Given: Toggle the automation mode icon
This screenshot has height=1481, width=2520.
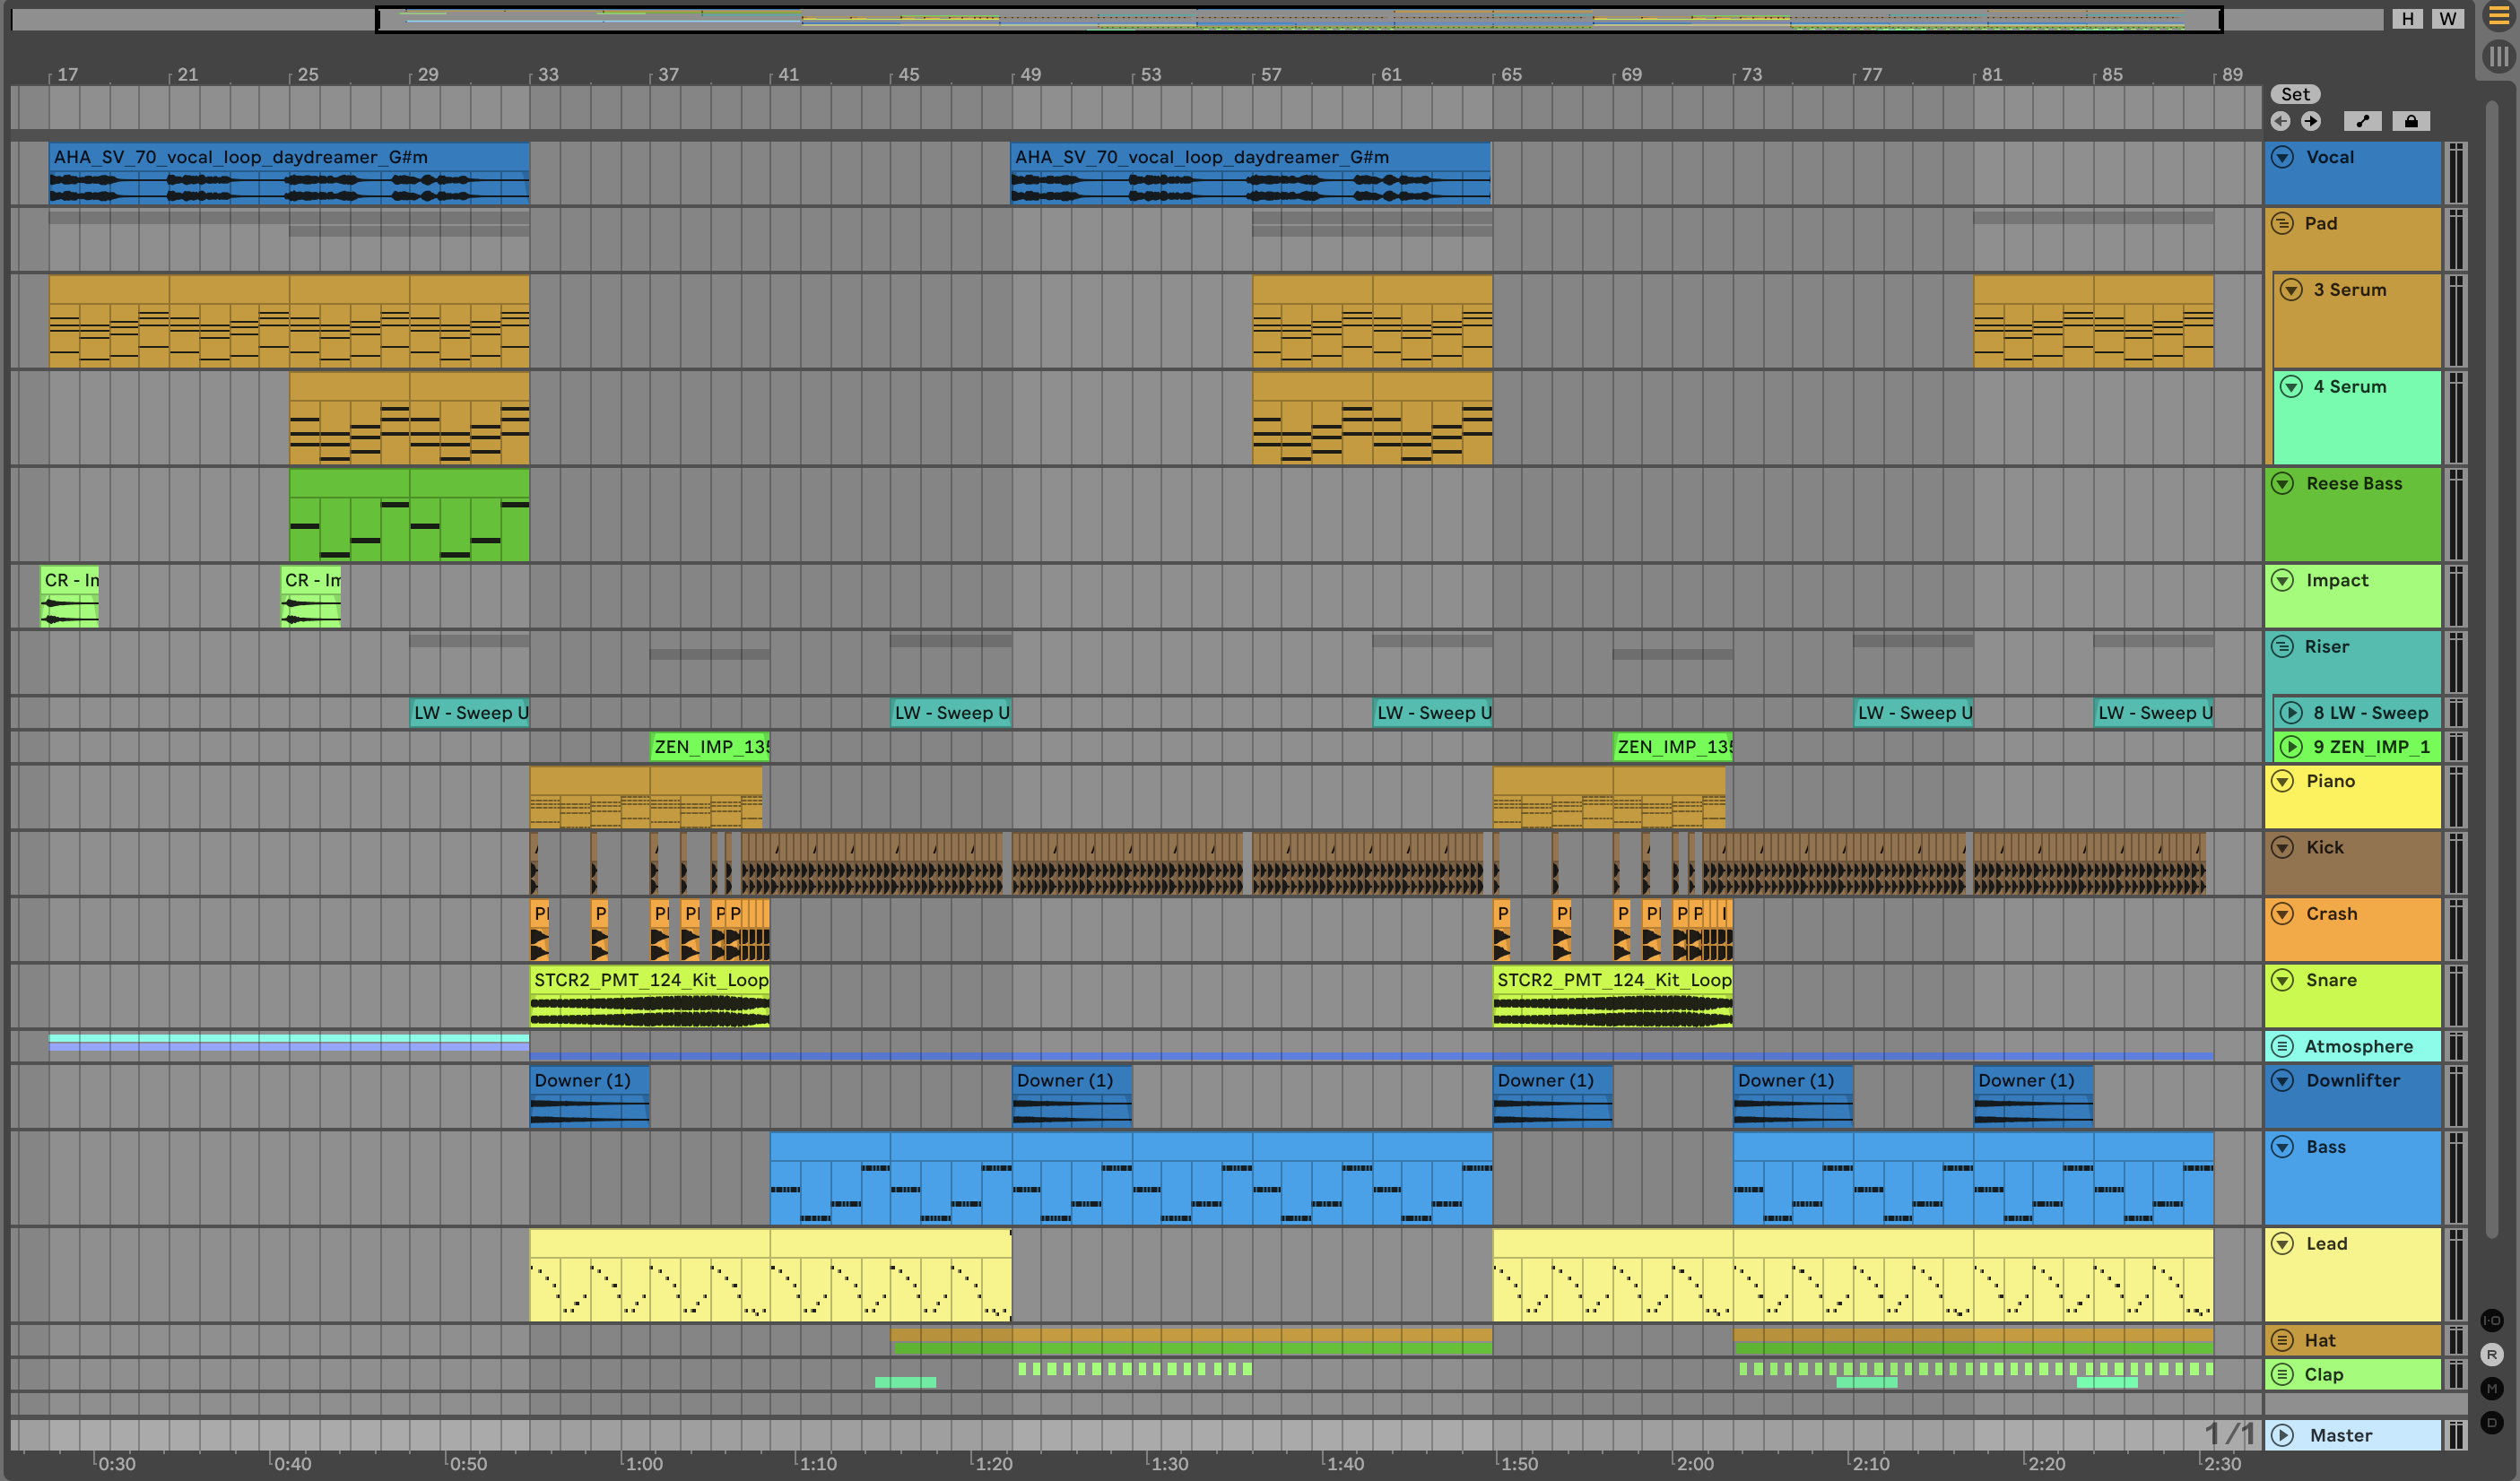Looking at the screenshot, I should coord(2362,121).
